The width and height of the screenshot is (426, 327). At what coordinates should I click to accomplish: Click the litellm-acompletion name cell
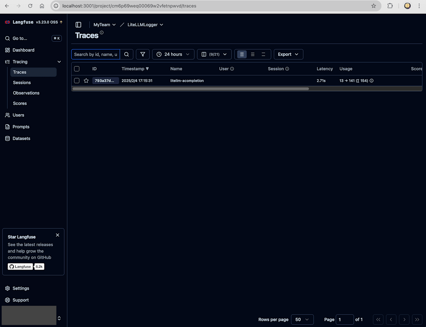tap(187, 81)
